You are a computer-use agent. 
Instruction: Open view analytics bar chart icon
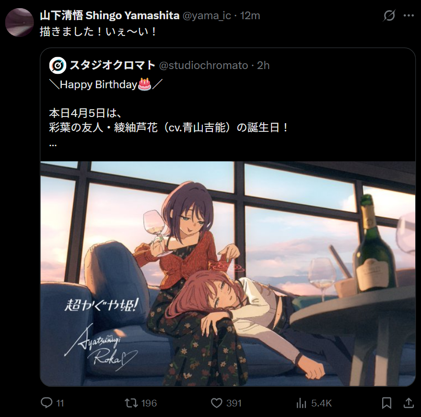coord(301,403)
